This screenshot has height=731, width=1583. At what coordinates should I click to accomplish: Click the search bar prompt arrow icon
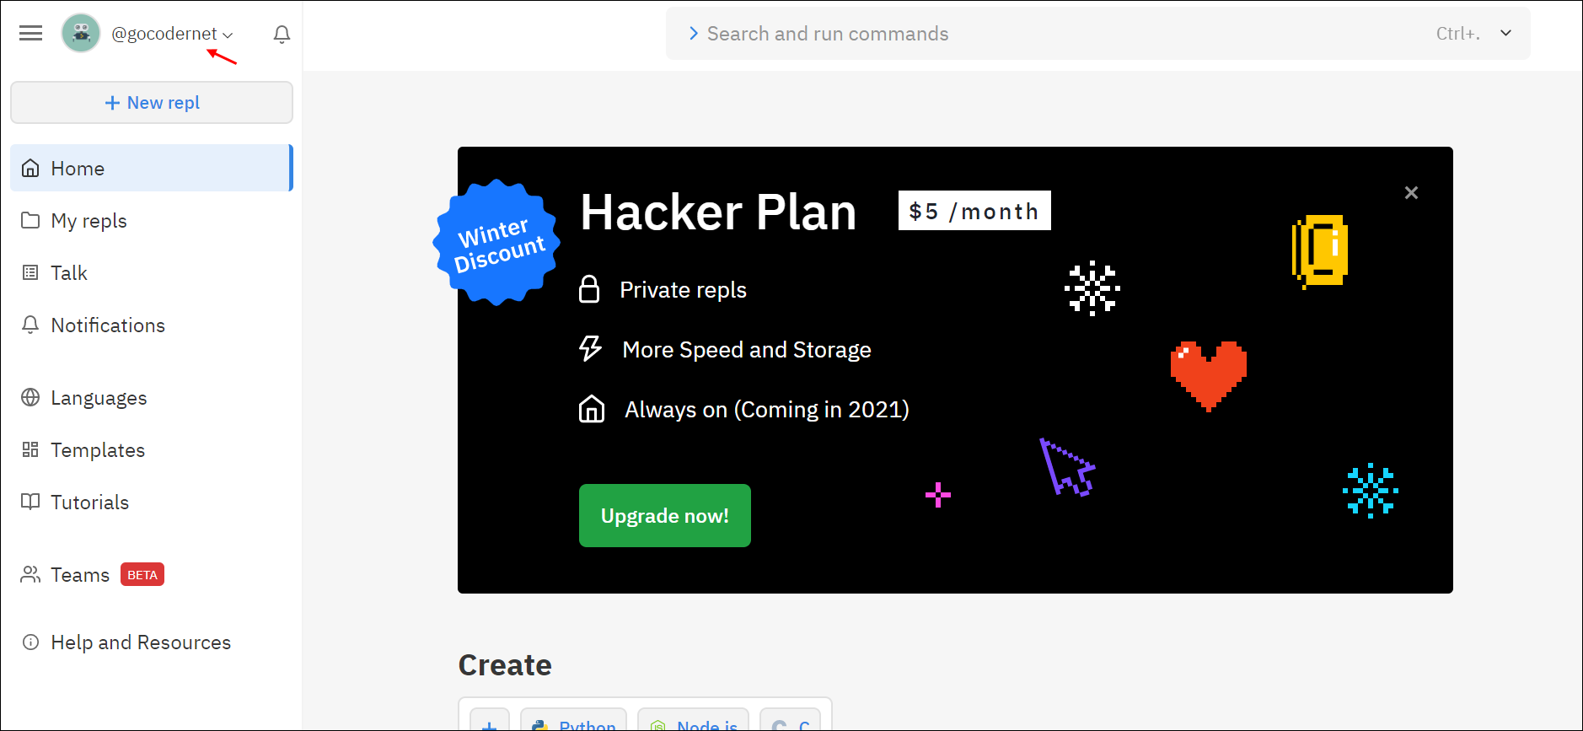(x=693, y=34)
